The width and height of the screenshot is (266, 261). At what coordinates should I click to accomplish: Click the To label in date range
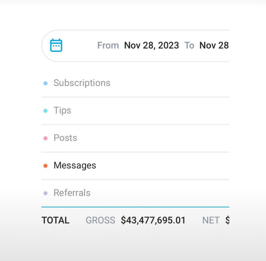(x=189, y=45)
